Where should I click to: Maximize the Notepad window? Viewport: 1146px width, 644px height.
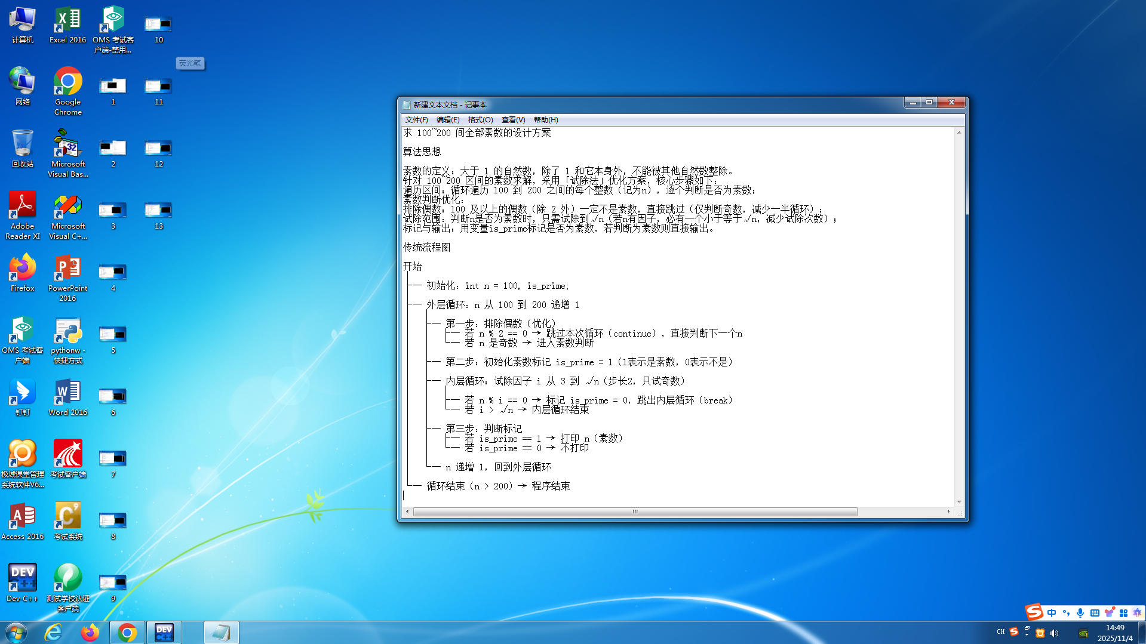click(x=929, y=103)
